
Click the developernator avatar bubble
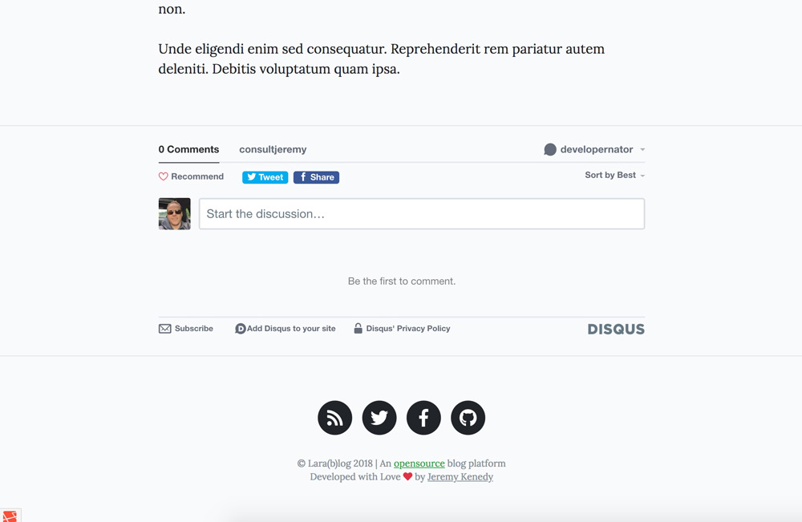(549, 149)
